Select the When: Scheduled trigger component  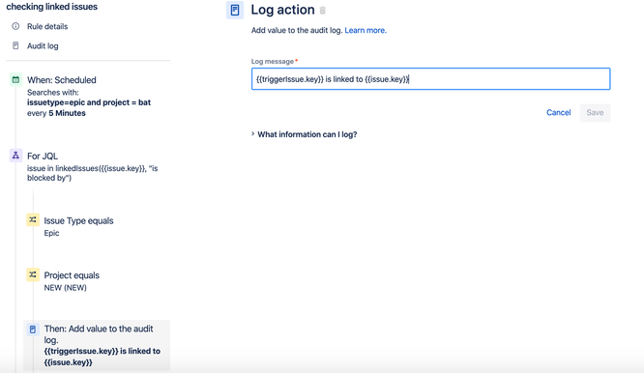(x=90, y=96)
